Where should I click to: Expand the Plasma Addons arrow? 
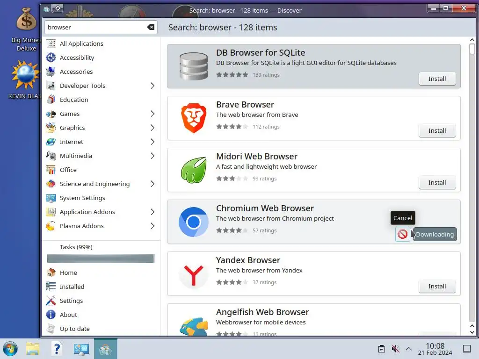152,226
